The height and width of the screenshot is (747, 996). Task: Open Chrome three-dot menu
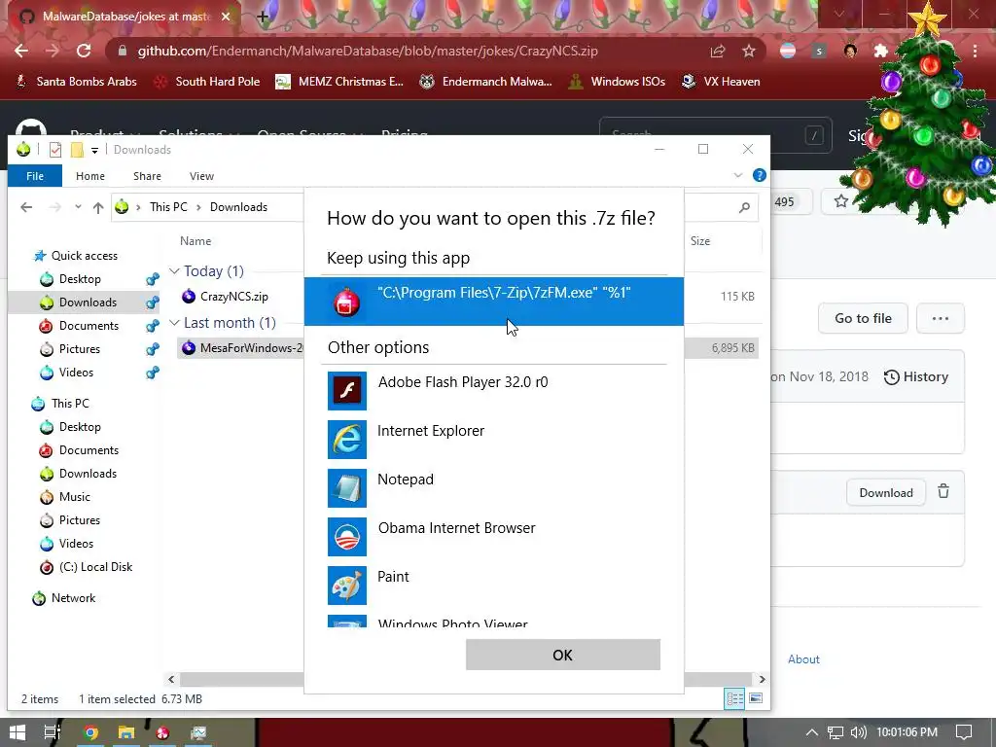975,51
